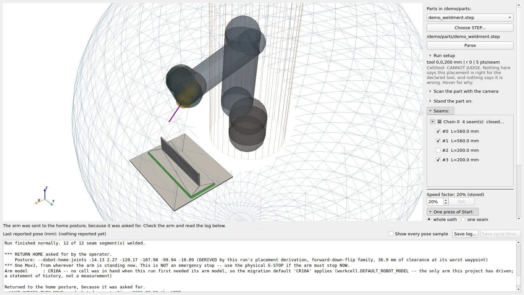Open the demo_weldment.step parts dropdown
Image resolution: width=524 pixels, height=295 pixels.
[x=470, y=18]
